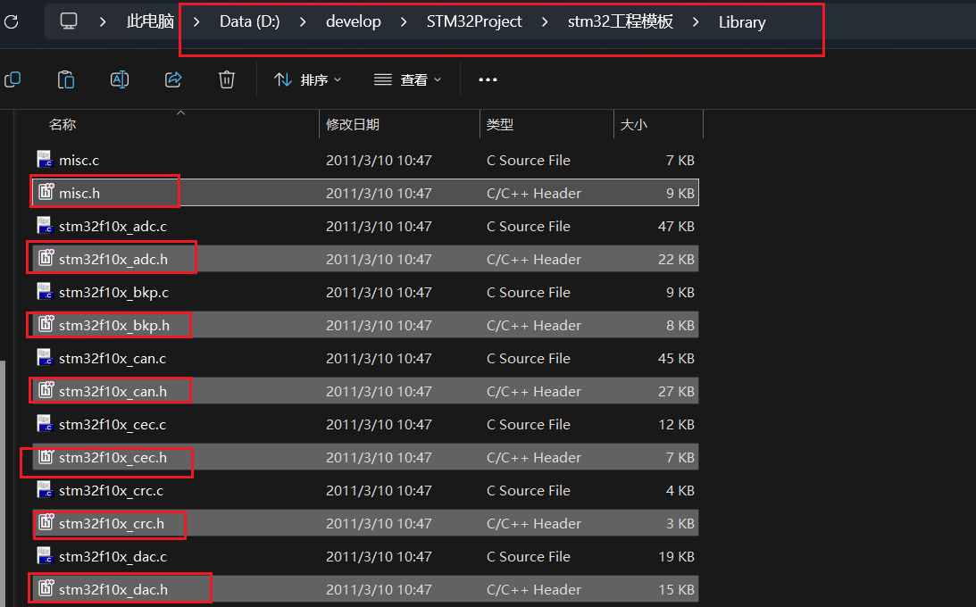Expand chevron after stm32工程模板 breadcrumb

click(x=696, y=21)
